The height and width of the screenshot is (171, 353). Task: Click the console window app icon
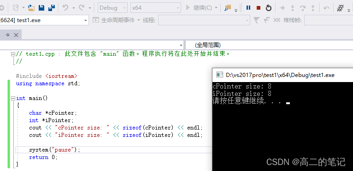219,75
